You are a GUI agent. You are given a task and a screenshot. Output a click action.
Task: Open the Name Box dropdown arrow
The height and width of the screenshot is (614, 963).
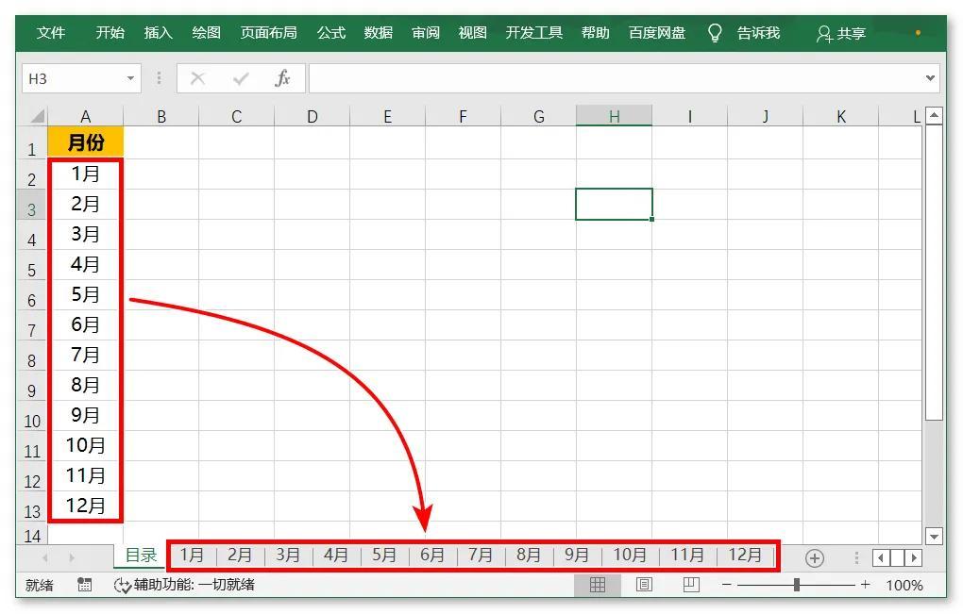(x=130, y=78)
